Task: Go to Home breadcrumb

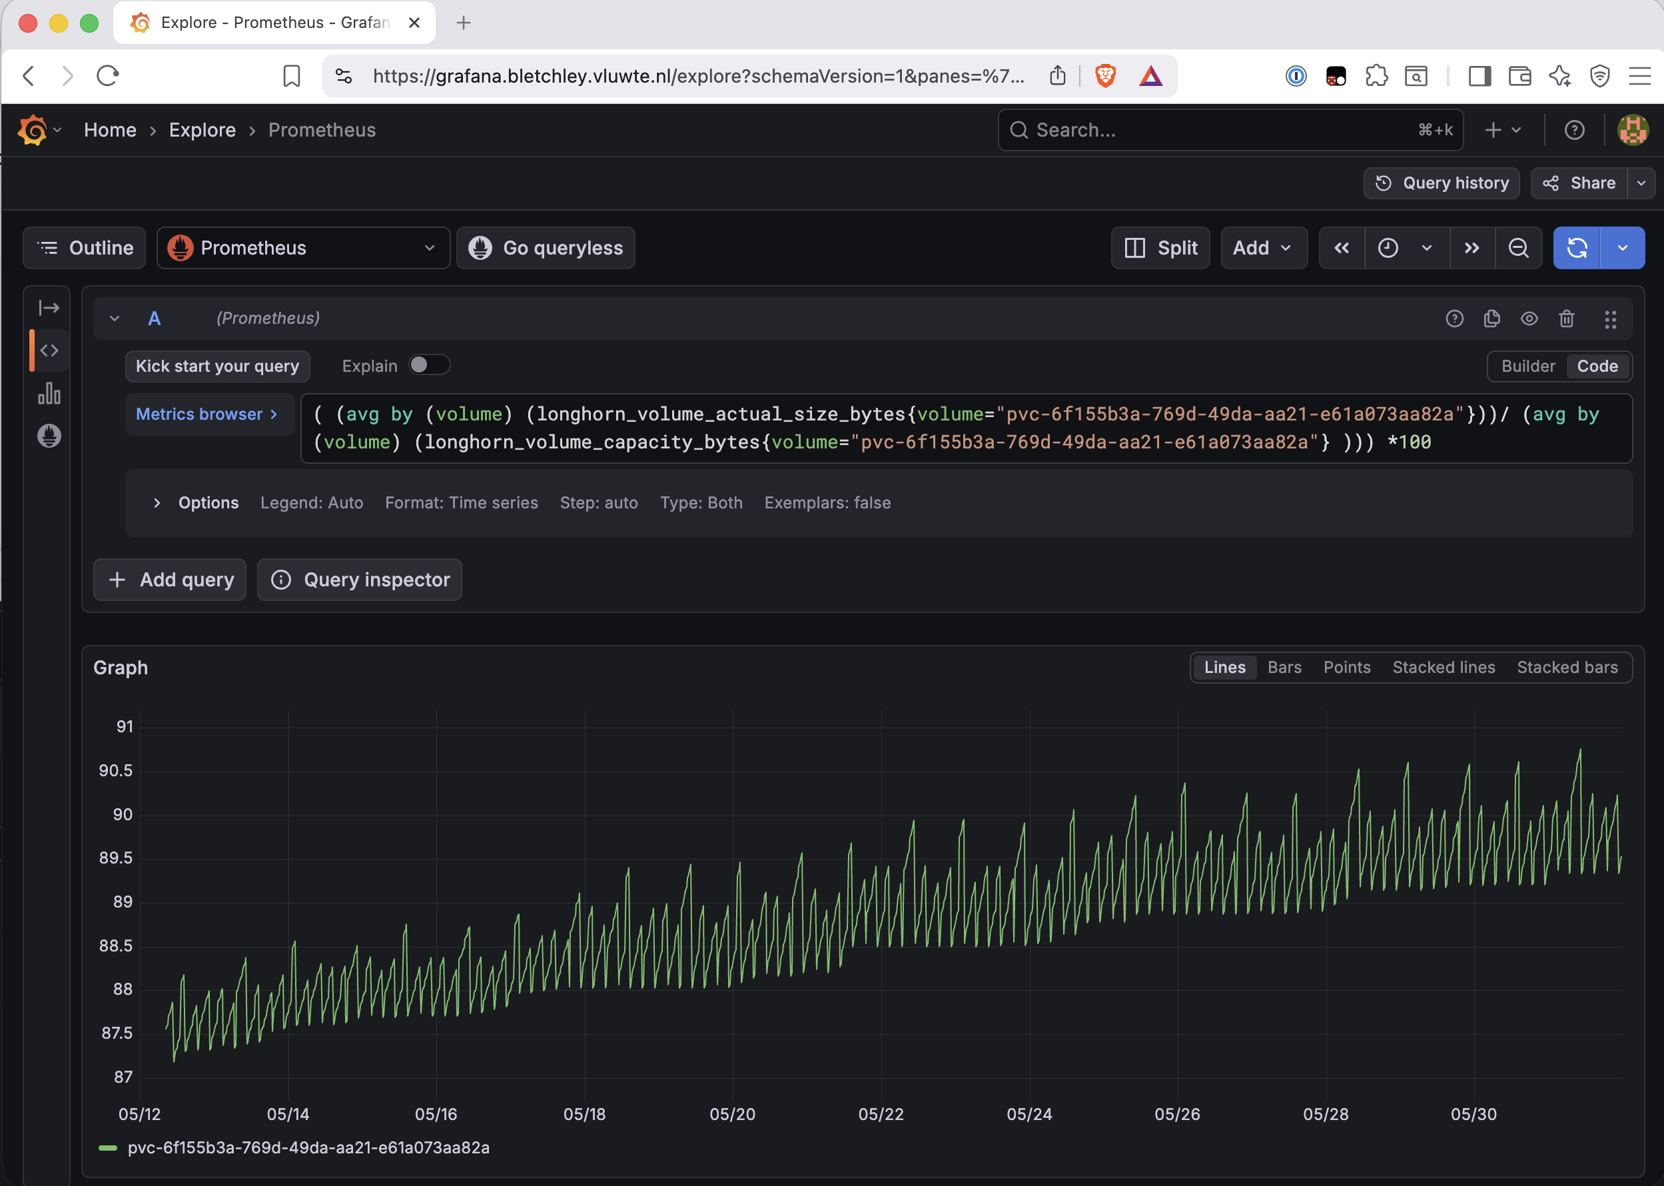Action: pos(111,130)
